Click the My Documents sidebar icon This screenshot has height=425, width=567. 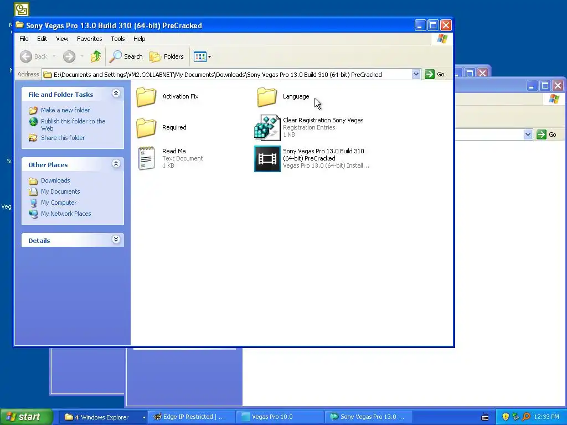tap(33, 191)
